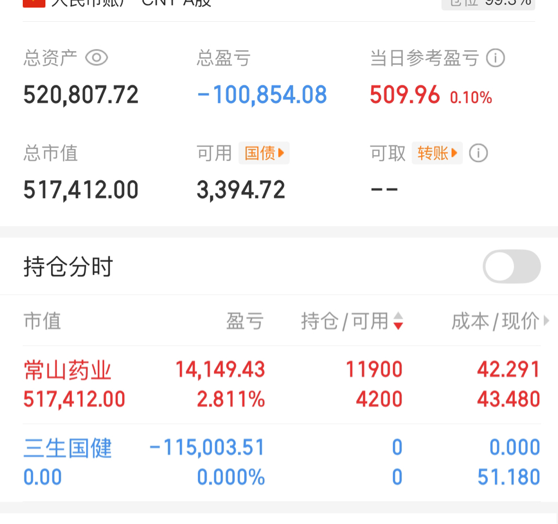Open 国债 shortcut button
The width and height of the screenshot is (558, 524).
click(264, 153)
